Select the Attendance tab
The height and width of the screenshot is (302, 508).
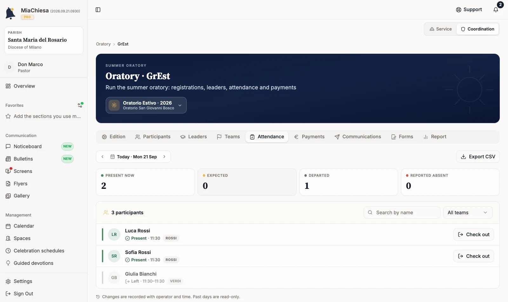click(267, 137)
